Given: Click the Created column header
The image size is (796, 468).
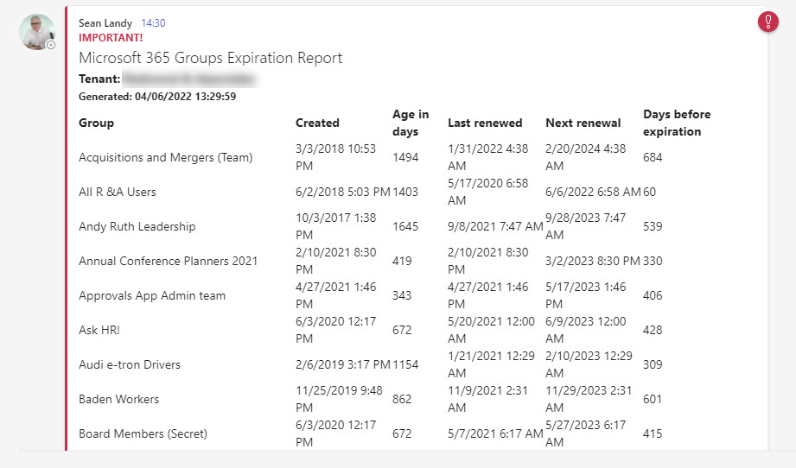Looking at the screenshot, I should coord(317,123).
